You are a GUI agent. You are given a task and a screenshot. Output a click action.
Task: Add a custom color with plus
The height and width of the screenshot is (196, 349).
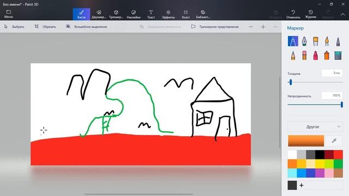click(x=302, y=185)
